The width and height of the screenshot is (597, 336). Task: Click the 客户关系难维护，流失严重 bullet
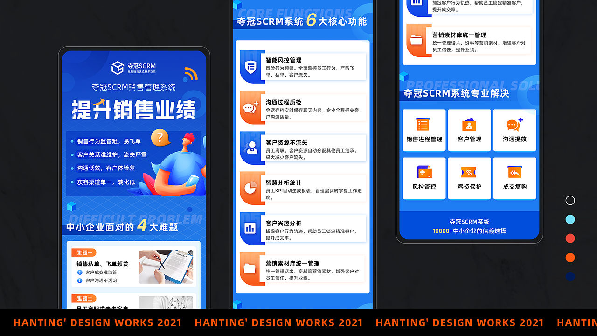pyautogui.click(x=112, y=154)
